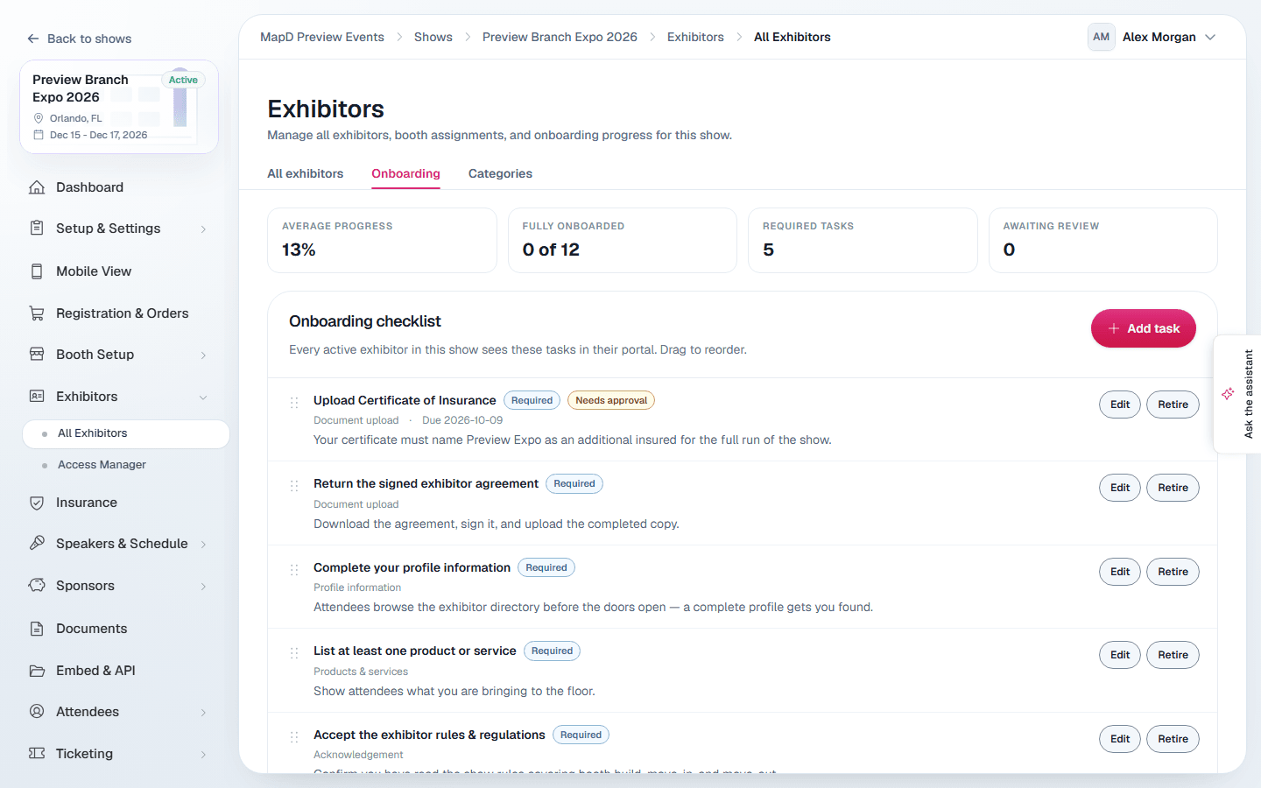1261x788 pixels.
Task: Collapse the Exhibitors submenu chevron
Action: [x=203, y=398]
